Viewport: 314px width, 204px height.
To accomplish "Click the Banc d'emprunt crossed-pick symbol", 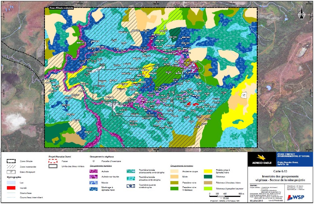I will click(11, 172).
